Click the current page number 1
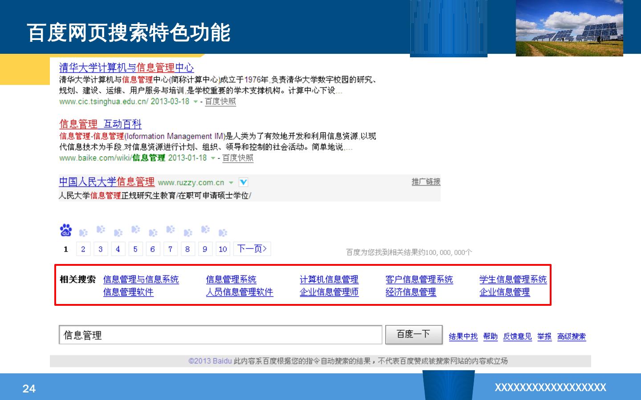Screen dimensions: 641x400 (x=66, y=249)
